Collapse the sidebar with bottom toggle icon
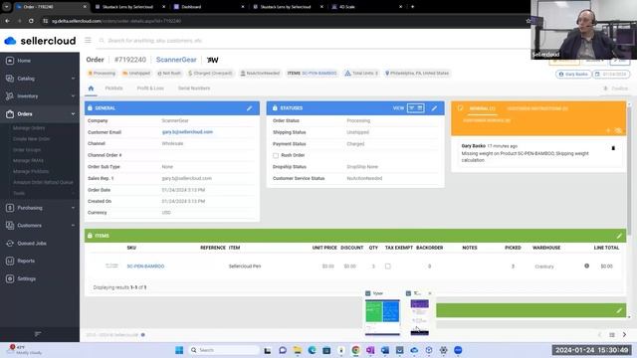Screen dimensions: 637x358 click(38, 334)
